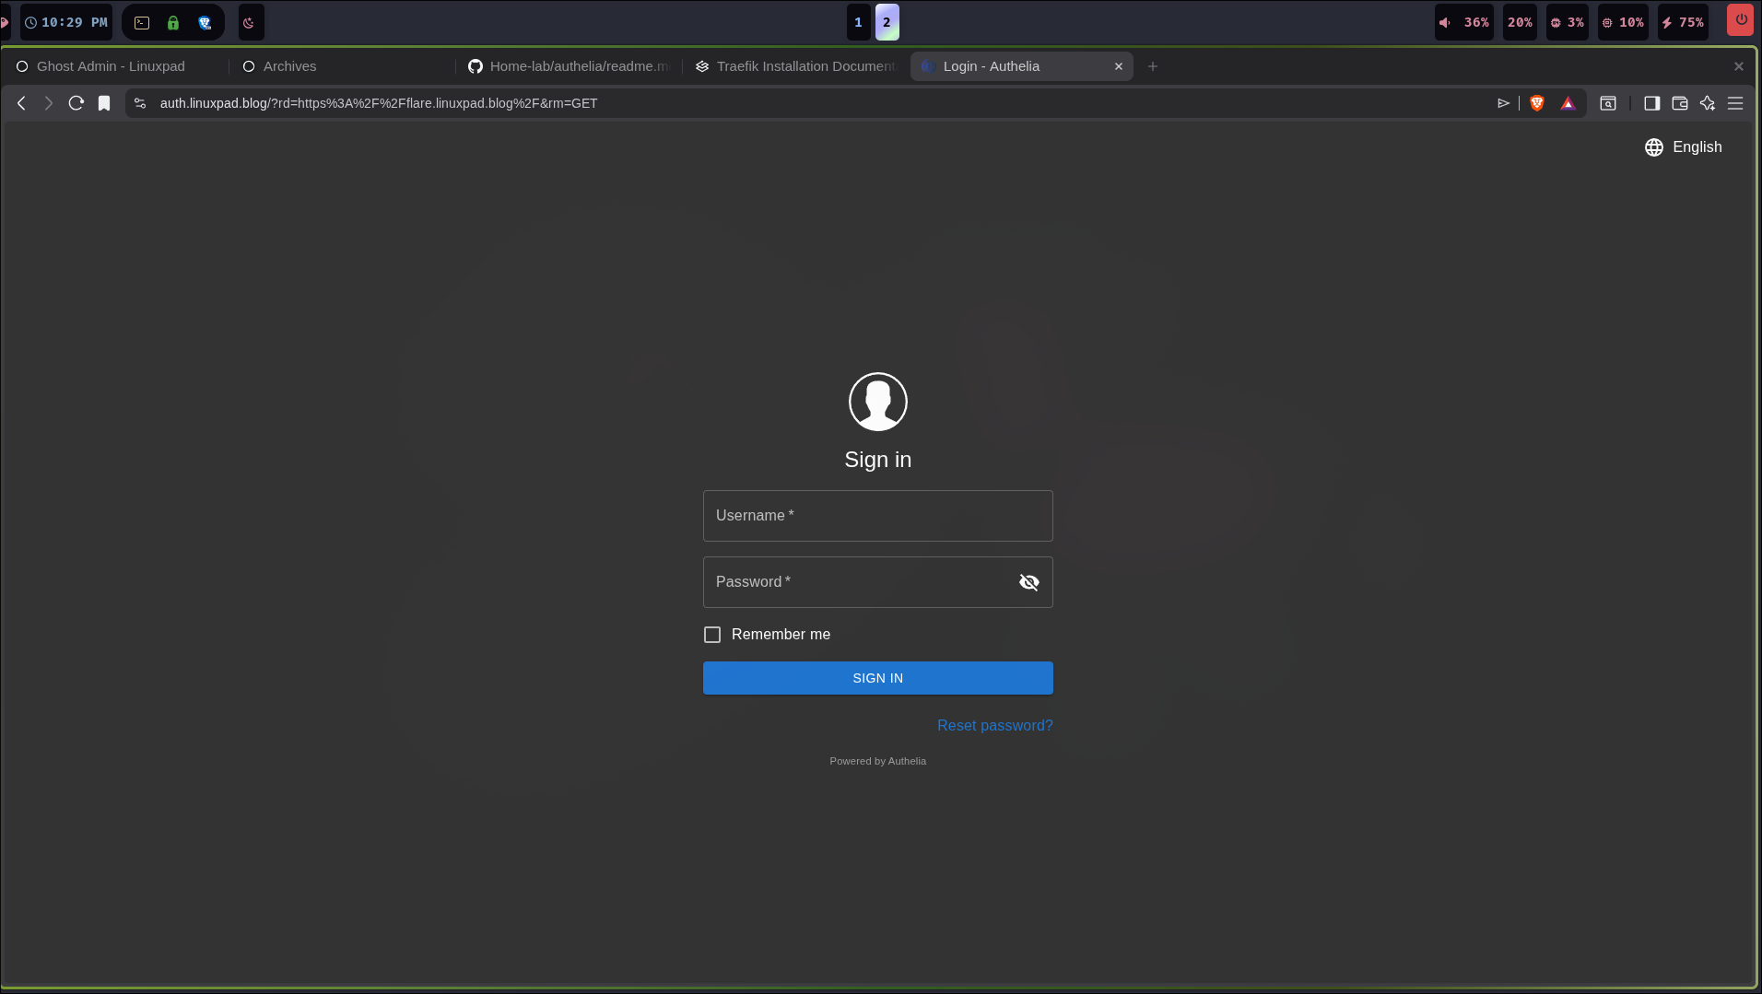The image size is (1762, 994).
Task: Open the English language selector
Action: [1683, 147]
